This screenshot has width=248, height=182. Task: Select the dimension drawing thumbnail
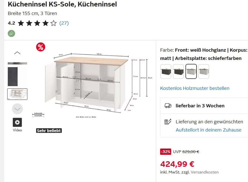point(17,94)
